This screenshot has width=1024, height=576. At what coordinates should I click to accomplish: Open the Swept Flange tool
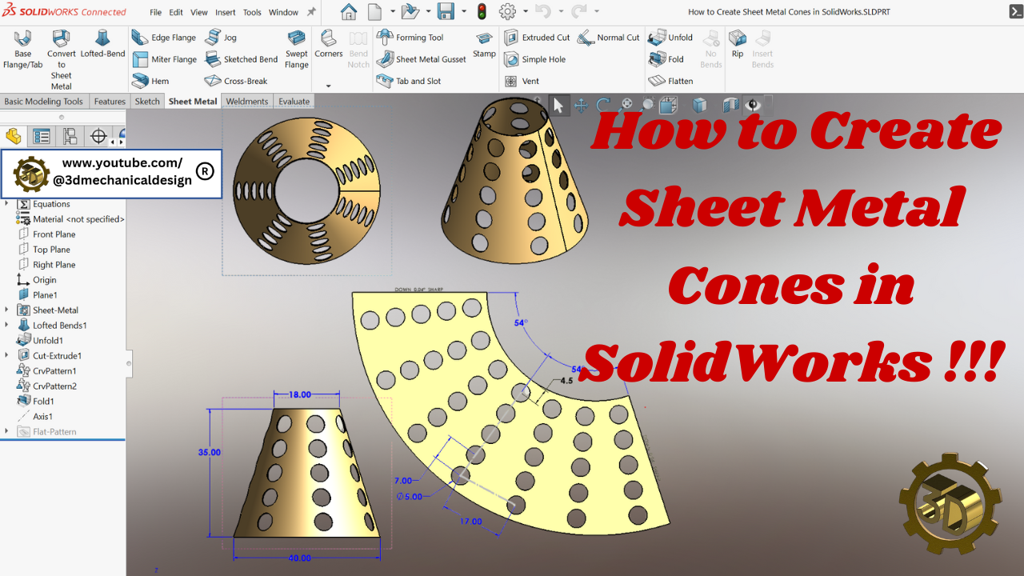pyautogui.click(x=297, y=50)
